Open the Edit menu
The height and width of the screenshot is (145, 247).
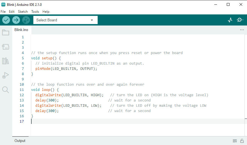point(12,12)
